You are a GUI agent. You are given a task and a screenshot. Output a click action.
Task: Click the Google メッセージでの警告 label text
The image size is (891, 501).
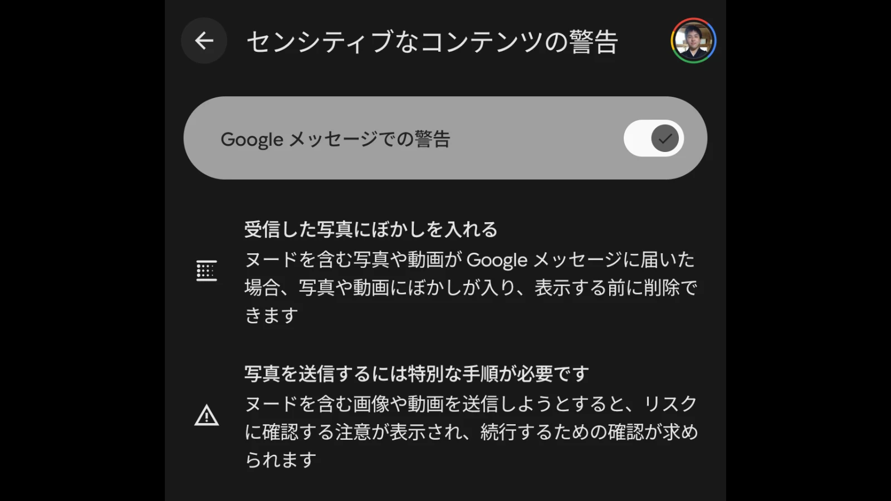pos(335,139)
